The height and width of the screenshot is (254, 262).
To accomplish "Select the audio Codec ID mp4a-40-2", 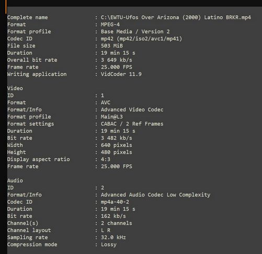I will [x=115, y=202].
